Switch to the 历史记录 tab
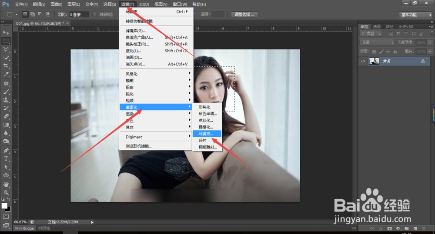Viewport: 435px width, 234px height. (406, 26)
